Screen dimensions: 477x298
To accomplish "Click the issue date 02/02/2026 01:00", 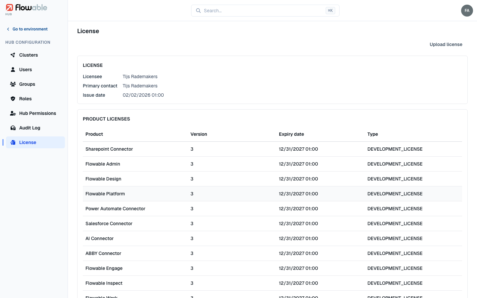I will pos(143,95).
